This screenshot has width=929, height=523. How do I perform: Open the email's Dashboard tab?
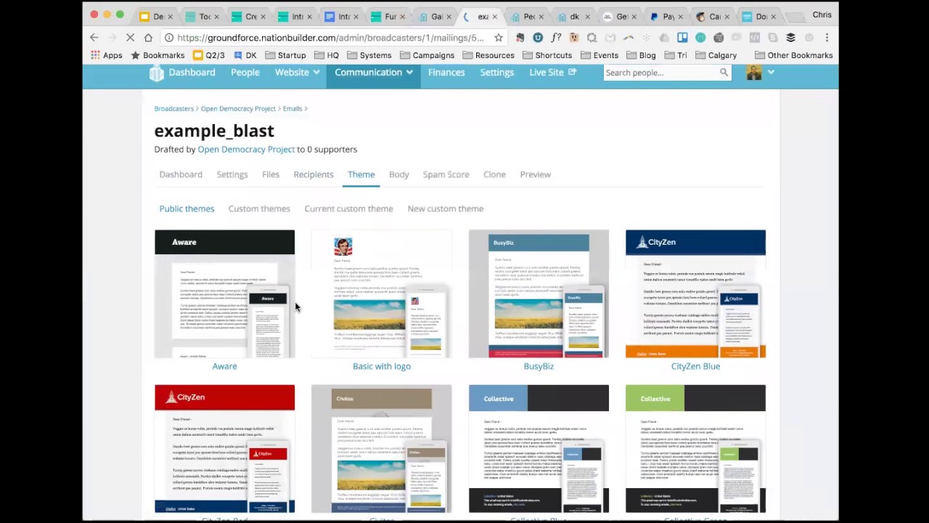pos(181,174)
